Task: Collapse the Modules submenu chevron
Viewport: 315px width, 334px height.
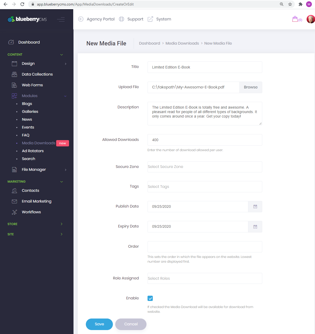Action: 65,96
